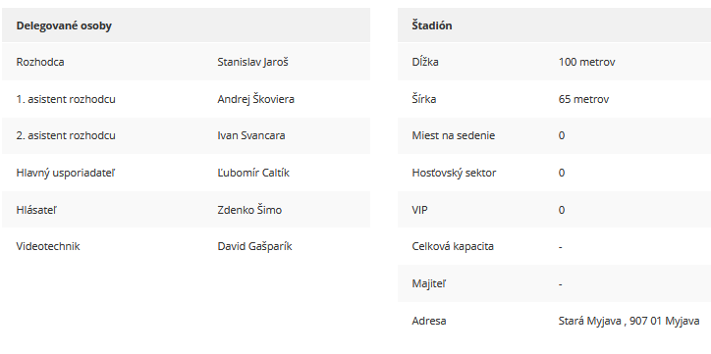Click the Štadión table header
The image size is (711, 354).
(432, 25)
